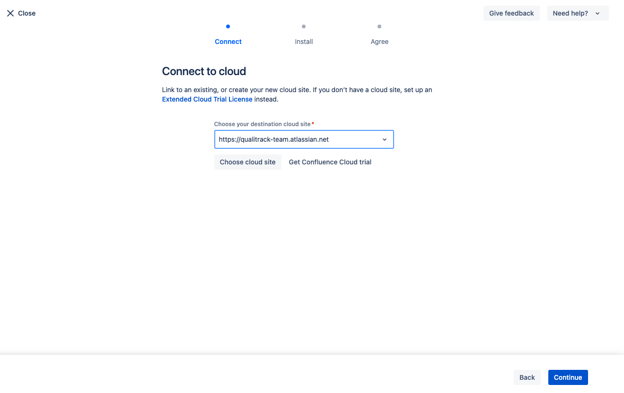This screenshot has width=624, height=393.
Task: Select the Agree step label
Action: tap(379, 42)
